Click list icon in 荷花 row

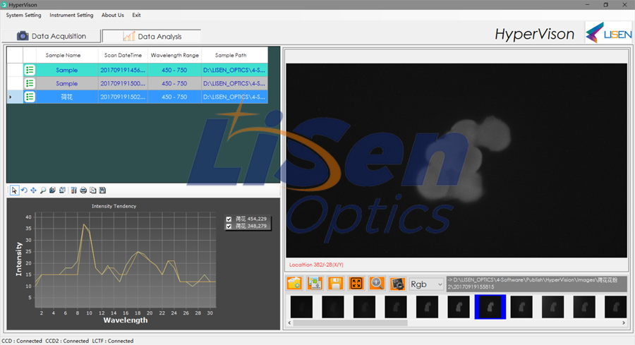pyautogui.click(x=30, y=97)
